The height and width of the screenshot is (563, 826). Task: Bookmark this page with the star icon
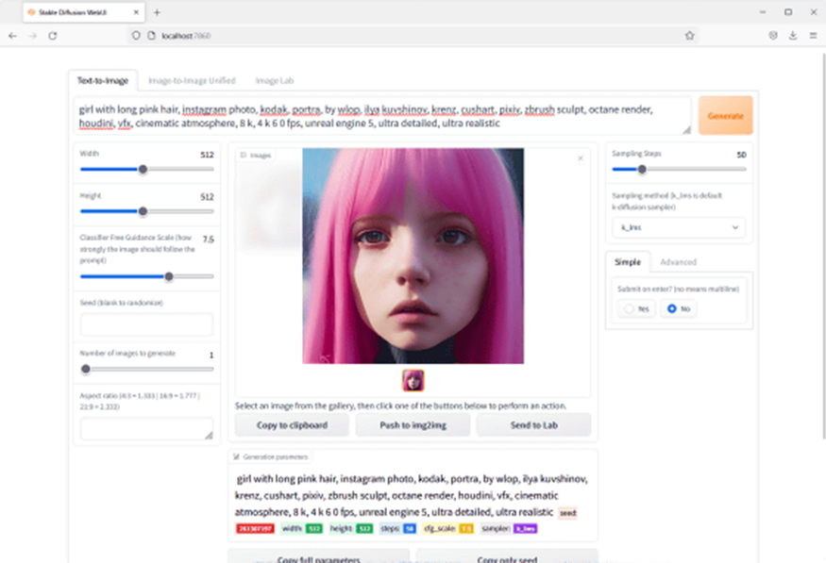689,36
